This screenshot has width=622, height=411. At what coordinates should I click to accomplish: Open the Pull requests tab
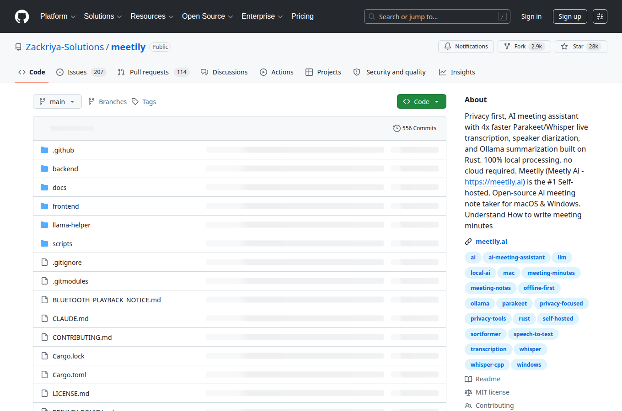pyautogui.click(x=153, y=72)
